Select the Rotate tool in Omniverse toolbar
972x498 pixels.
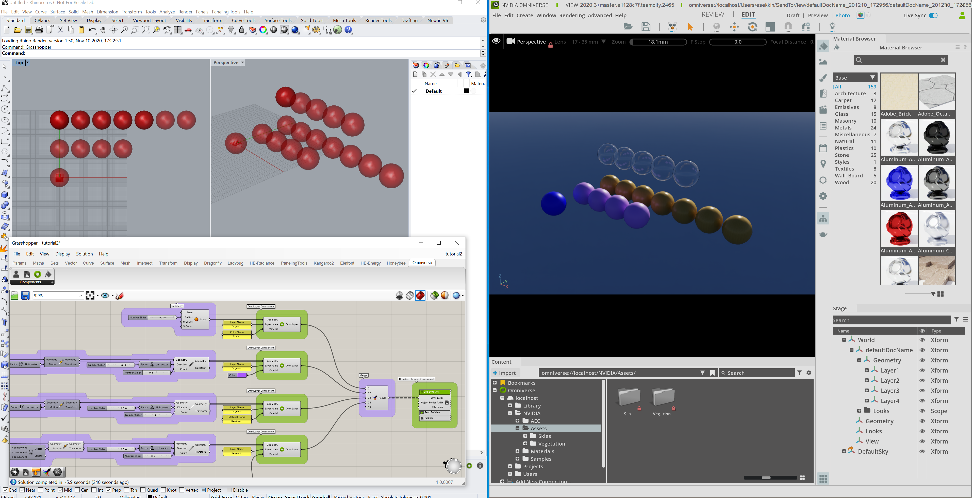[752, 27]
